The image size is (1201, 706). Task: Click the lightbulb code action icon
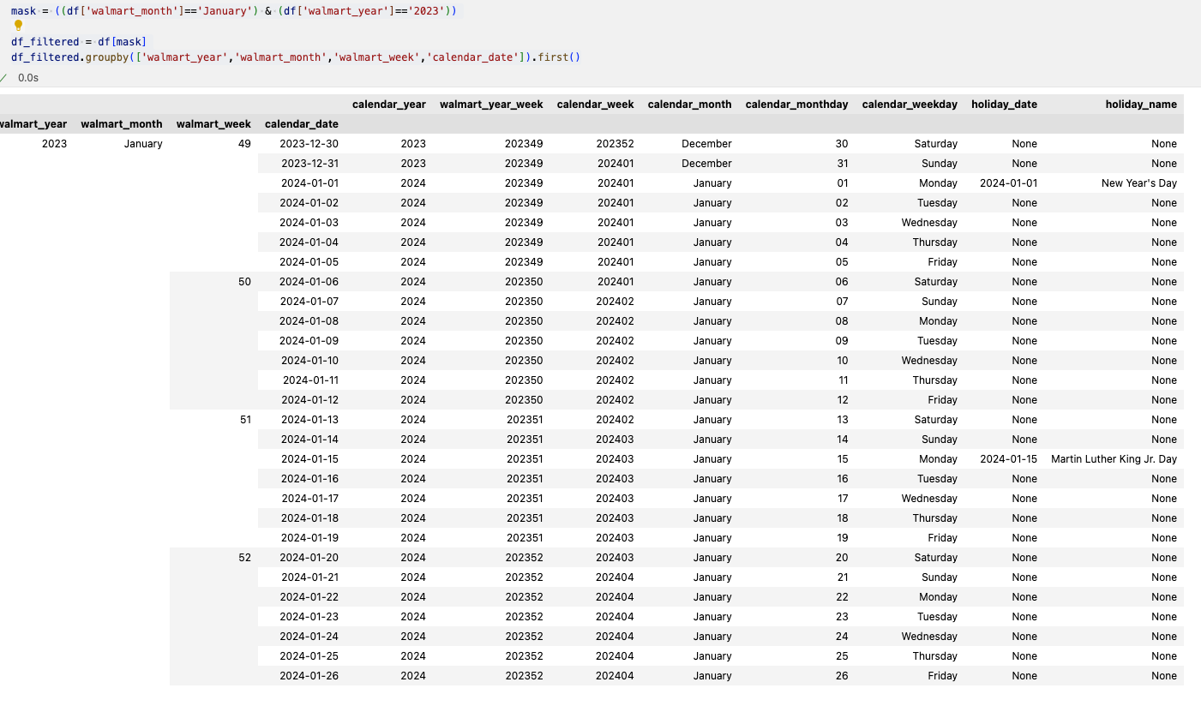(x=16, y=26)
